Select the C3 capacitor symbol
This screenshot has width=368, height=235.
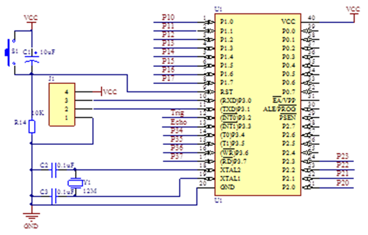[54, 196]
